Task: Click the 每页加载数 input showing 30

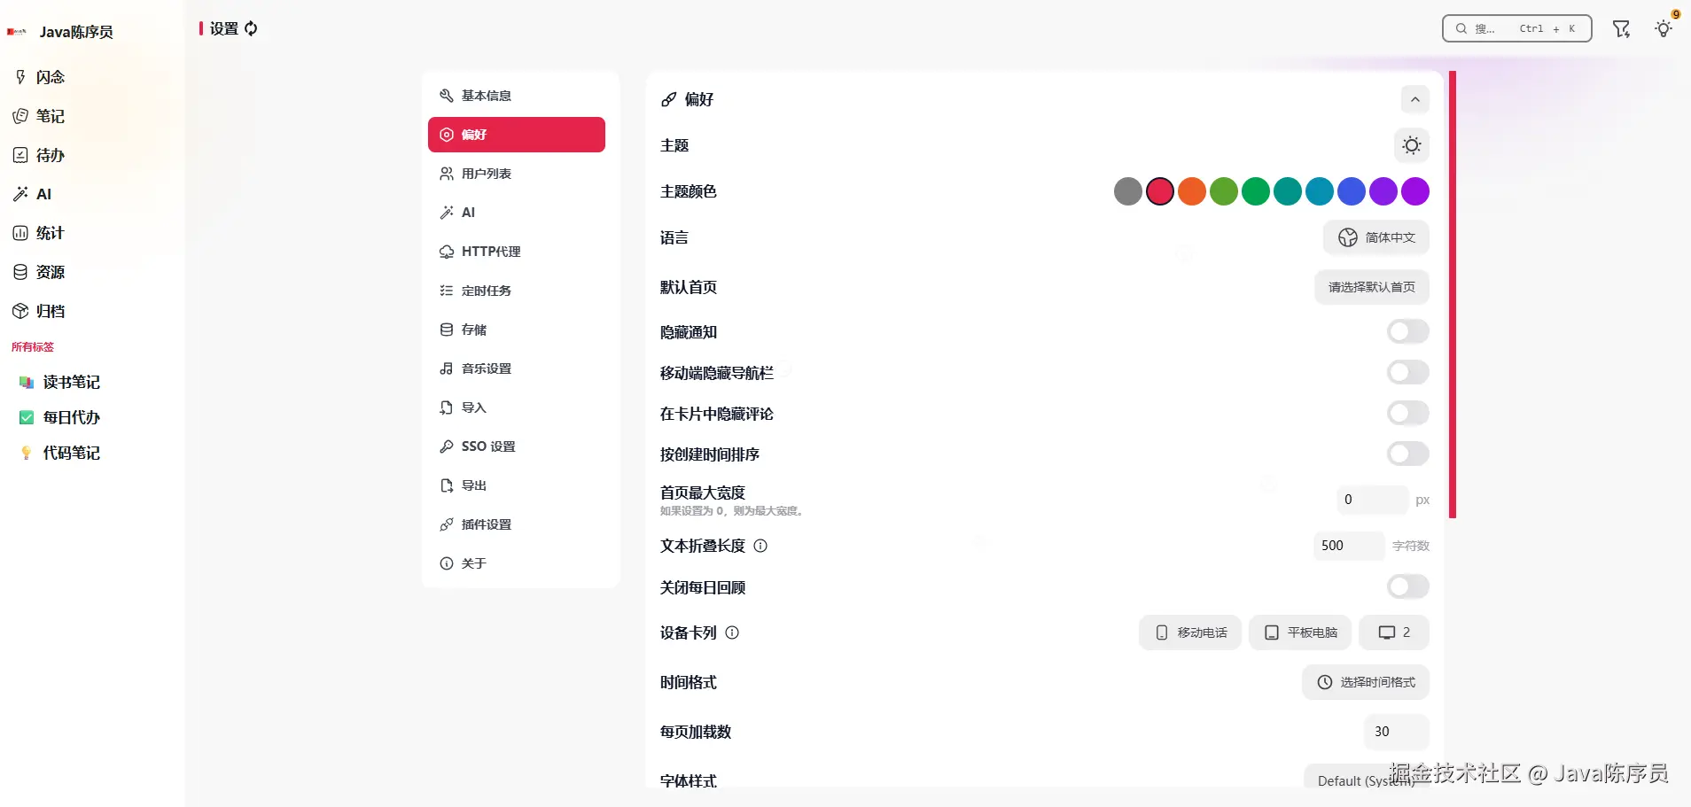Action: (x=1397, y=732)
